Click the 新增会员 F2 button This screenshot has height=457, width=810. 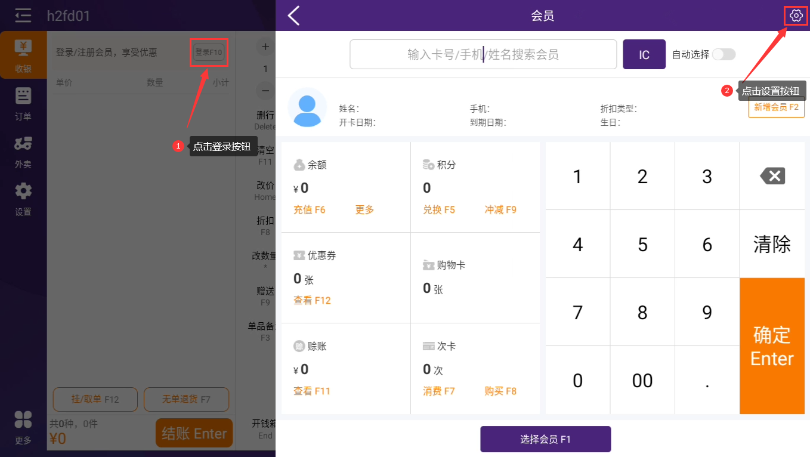tap(776, 107)
